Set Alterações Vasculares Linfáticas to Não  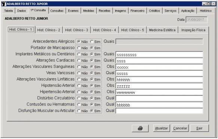82,79
